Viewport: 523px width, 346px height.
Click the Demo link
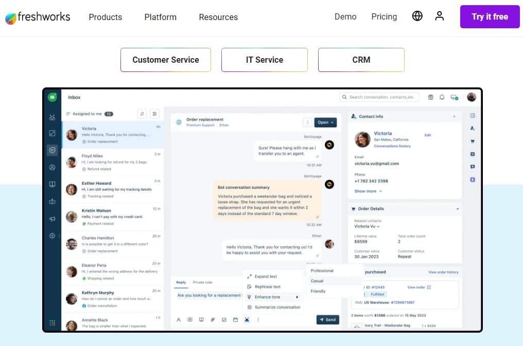coord(345,16)
